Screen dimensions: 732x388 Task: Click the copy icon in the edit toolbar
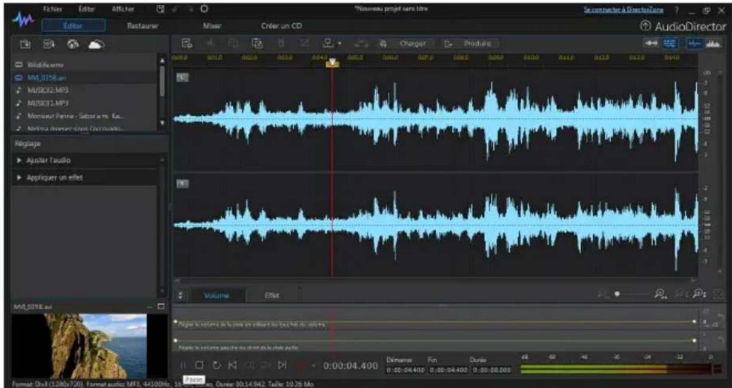coord(234,44)
